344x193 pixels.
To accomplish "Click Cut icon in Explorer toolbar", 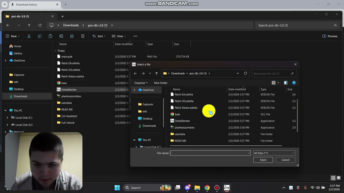I will 29,36.
